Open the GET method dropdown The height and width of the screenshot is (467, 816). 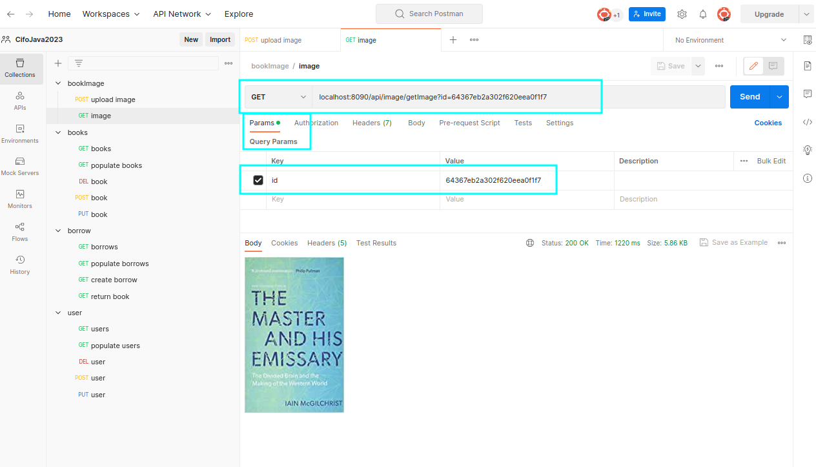coord(278,97)
